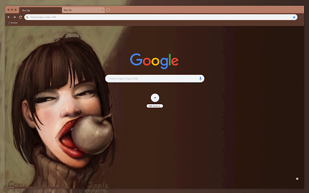The height and width of the screenshot is (193, 309).
Task: Go forward with the forward arrow
Action: [x=14, y=17]
